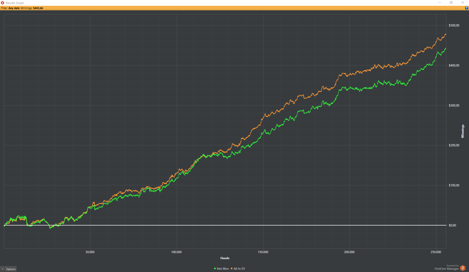Click the Hold'em Manager app icon in title bar
469x272 pixels.
[3, 3]
